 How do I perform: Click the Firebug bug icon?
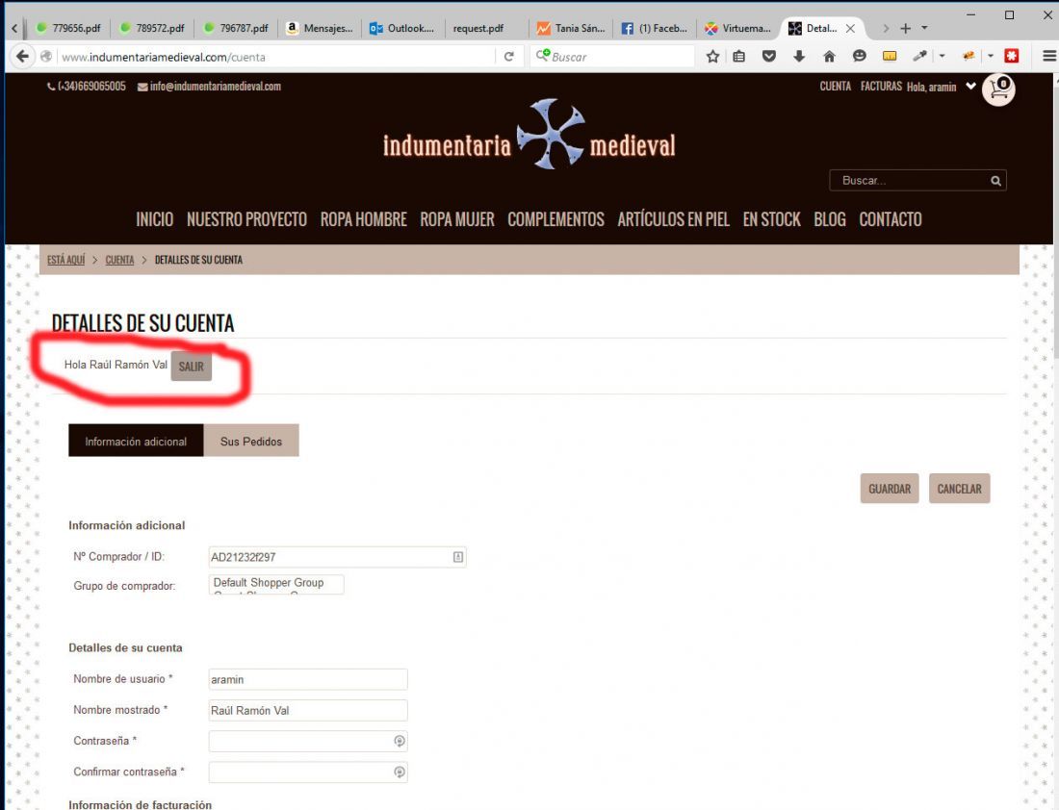(x=969, y=56)
